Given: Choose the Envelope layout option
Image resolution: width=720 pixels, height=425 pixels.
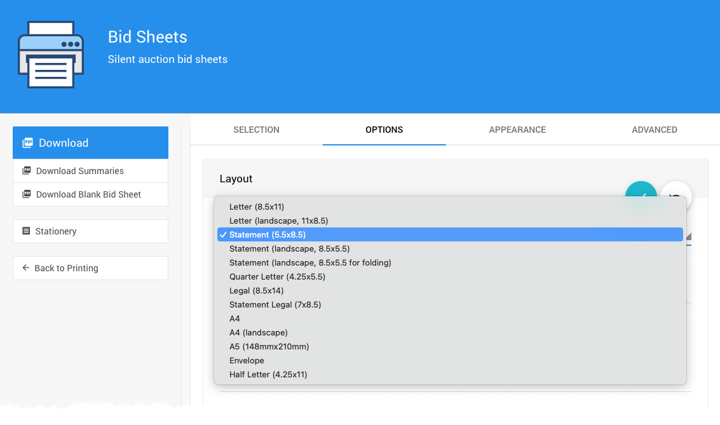Looking at the screenshot, I should click(247, 361).
